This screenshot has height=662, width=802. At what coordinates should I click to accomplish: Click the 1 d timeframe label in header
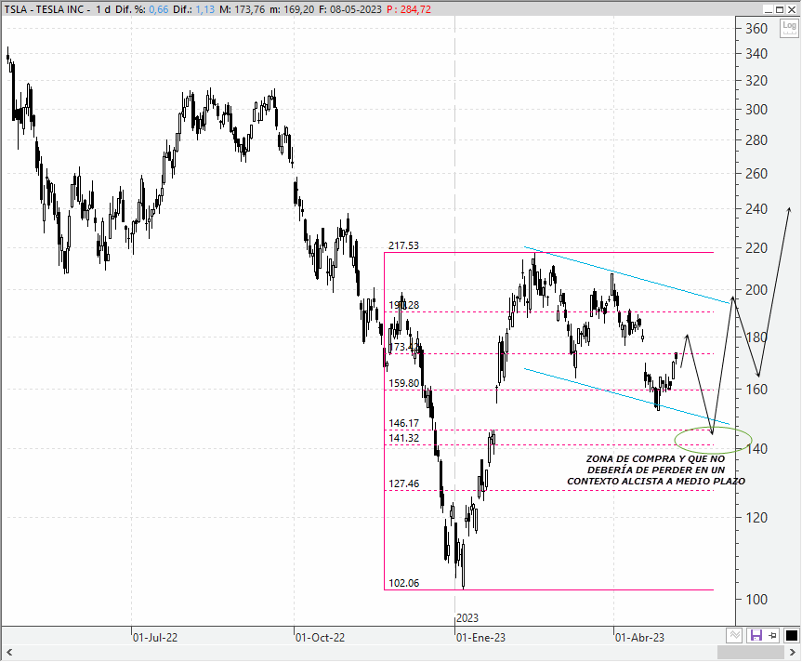coord(103,9)
